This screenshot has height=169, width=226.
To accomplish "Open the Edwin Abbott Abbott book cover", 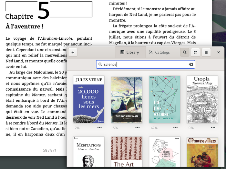I will coord(165,152).
